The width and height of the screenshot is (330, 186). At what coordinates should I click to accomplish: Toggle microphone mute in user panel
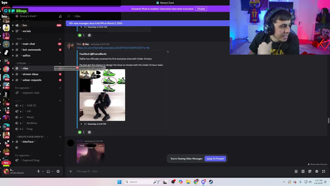coord(38,171)
